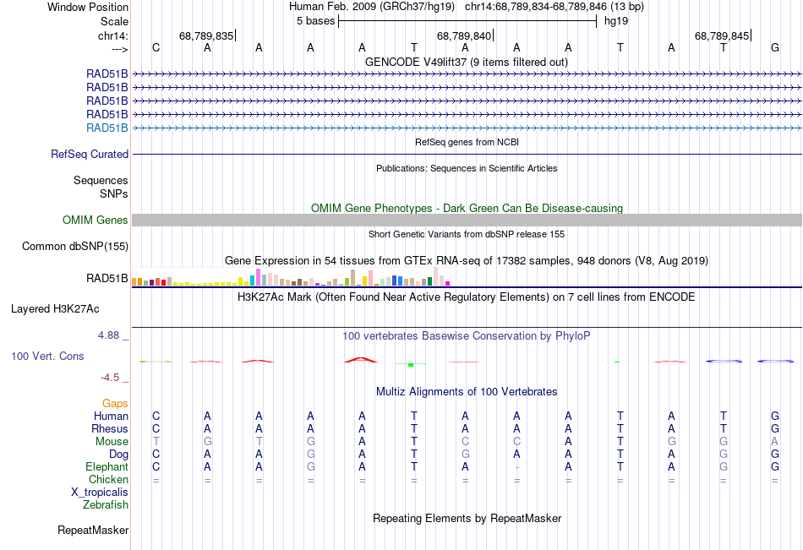This screenshot has height=550, width=803.
Task: Click the orange Gaps label
Action: (115, 404)
